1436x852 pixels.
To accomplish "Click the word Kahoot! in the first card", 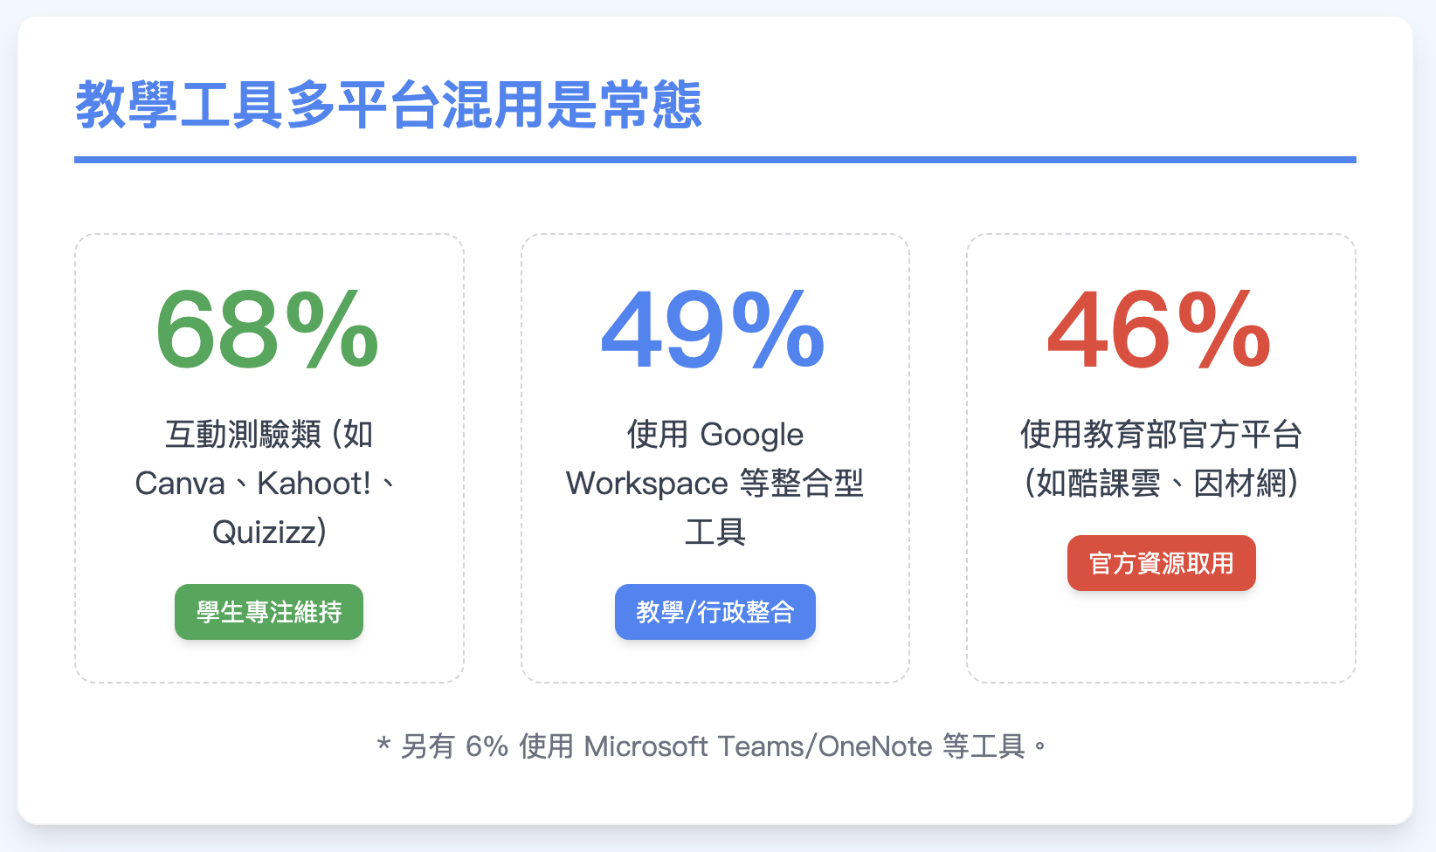I will [314, 484].
